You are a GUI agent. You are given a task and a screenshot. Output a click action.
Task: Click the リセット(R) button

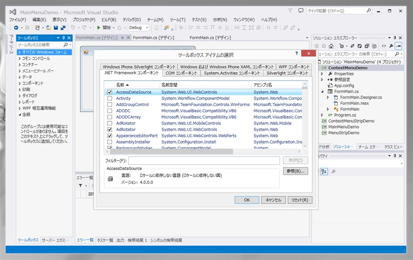(300, 200)
